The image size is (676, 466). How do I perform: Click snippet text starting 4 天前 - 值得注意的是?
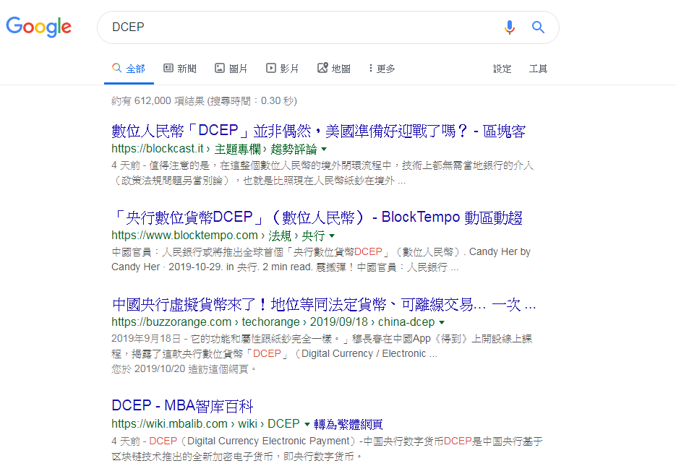[x=322, y=173]
